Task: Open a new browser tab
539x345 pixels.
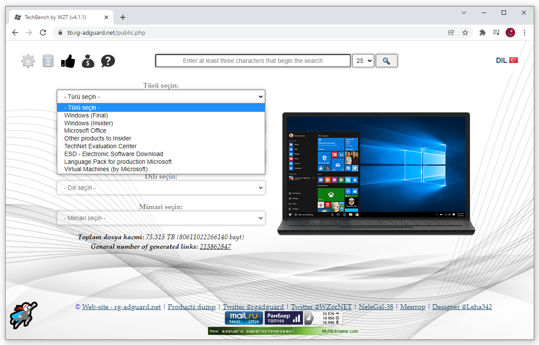Action: point(123,17)
